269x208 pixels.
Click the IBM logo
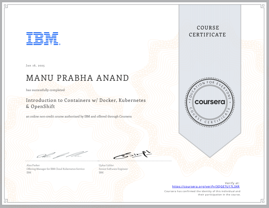(43, 39)
